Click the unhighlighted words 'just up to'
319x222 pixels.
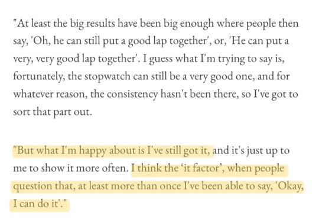tap(268, 152)
